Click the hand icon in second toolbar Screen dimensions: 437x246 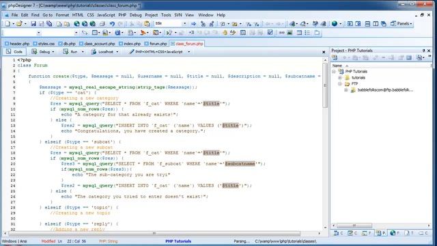(x=225, y=33)
